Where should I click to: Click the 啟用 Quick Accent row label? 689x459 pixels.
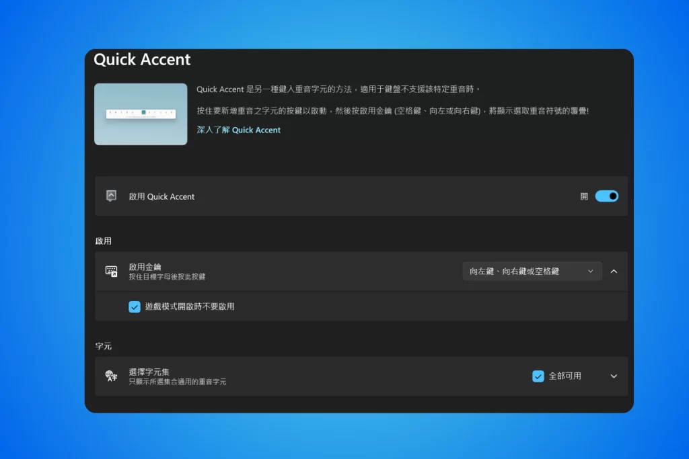pos(161,197)
